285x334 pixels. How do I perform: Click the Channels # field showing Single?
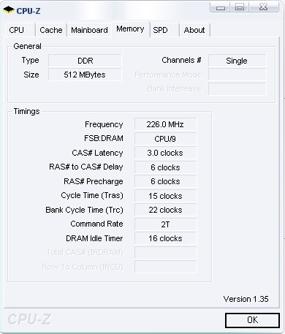[x=237, y=61]
